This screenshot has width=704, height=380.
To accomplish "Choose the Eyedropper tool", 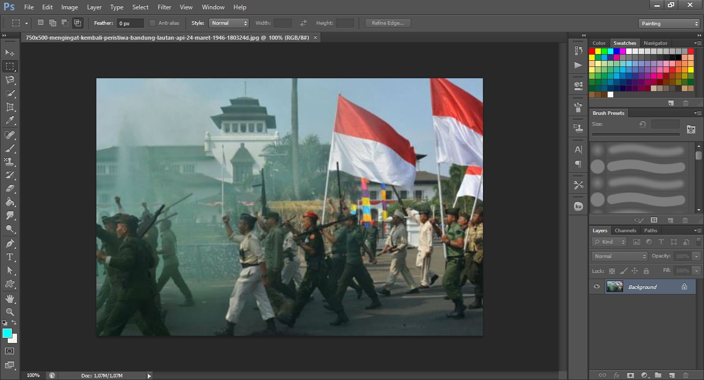I will tap(10, 120).
